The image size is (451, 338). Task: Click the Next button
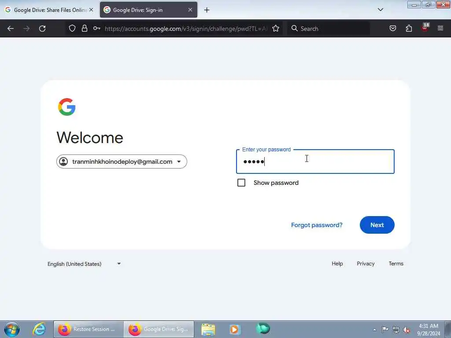[377, 225]
